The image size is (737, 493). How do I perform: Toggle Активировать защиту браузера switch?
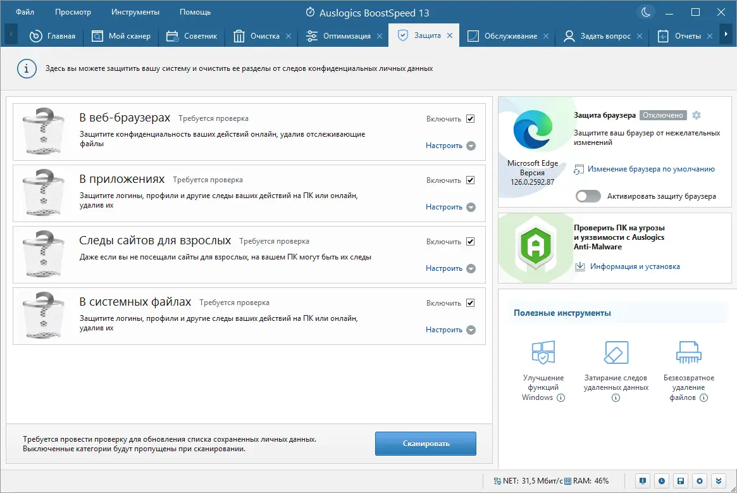[588, 196]
